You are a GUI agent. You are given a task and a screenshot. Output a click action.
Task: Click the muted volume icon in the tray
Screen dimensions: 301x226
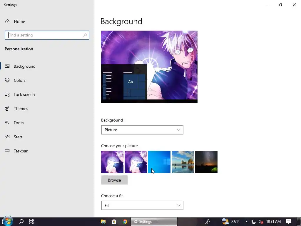(261, 222)
